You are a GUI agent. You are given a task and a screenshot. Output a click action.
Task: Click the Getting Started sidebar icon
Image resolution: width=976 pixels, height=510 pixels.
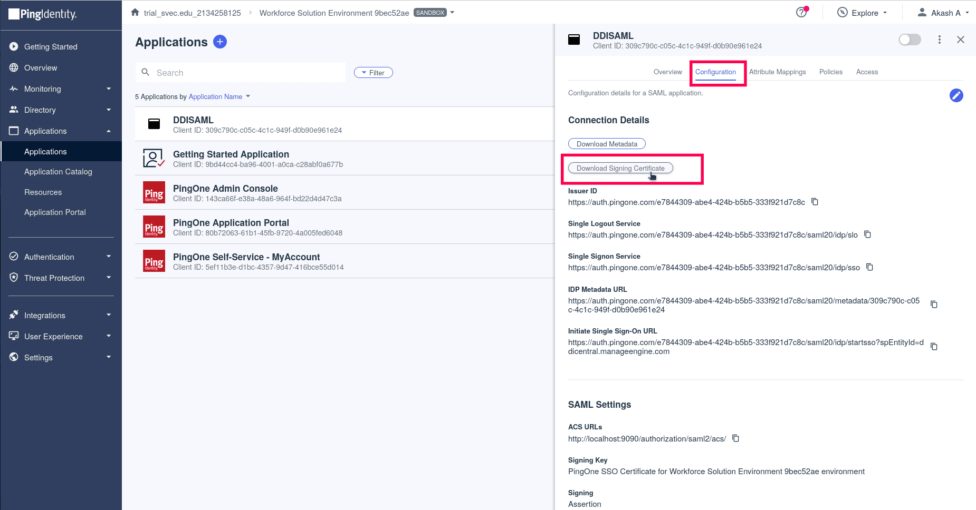point(14,46)
